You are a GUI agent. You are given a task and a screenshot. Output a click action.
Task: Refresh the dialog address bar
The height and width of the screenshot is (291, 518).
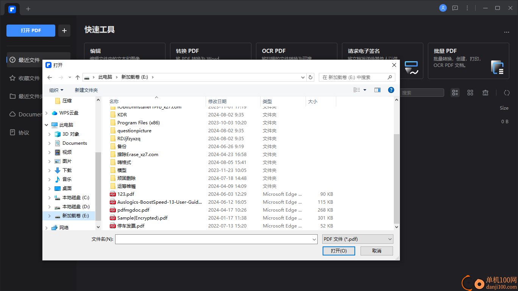[310, 77]
